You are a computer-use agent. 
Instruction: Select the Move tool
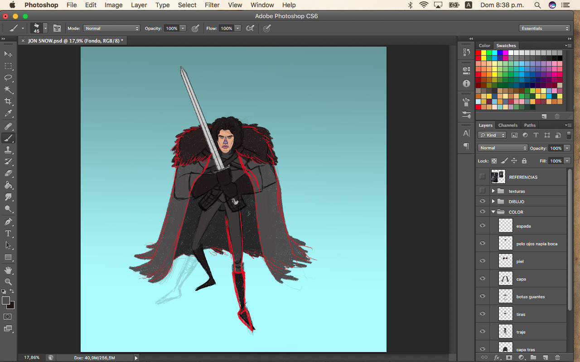click(x=8, y=54)
